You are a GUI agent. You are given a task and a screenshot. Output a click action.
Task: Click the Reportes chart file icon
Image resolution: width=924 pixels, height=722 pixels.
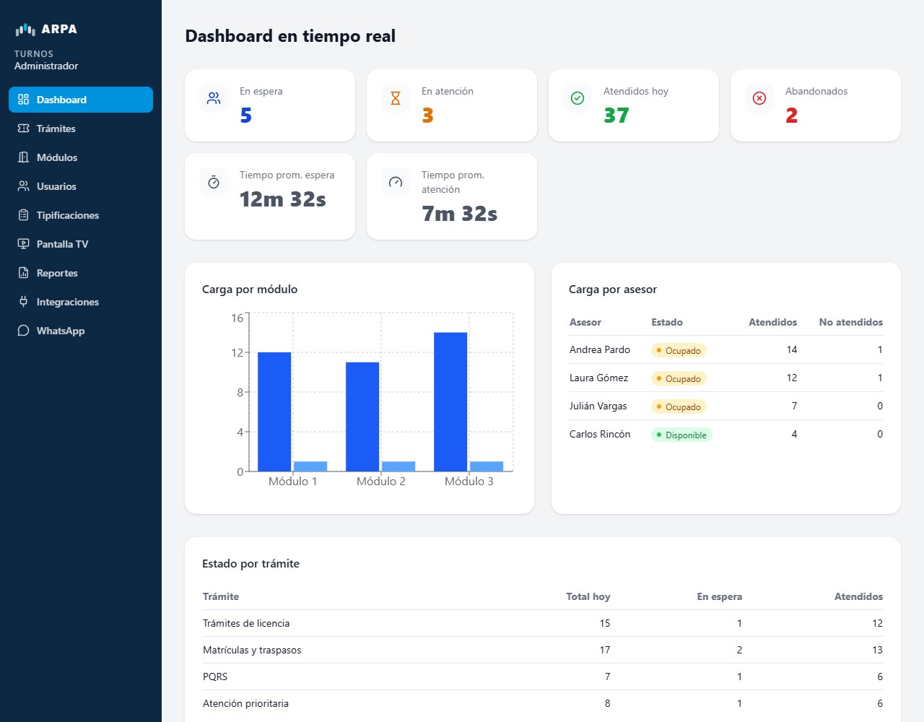pyautogui.click(x=23, y=273)
